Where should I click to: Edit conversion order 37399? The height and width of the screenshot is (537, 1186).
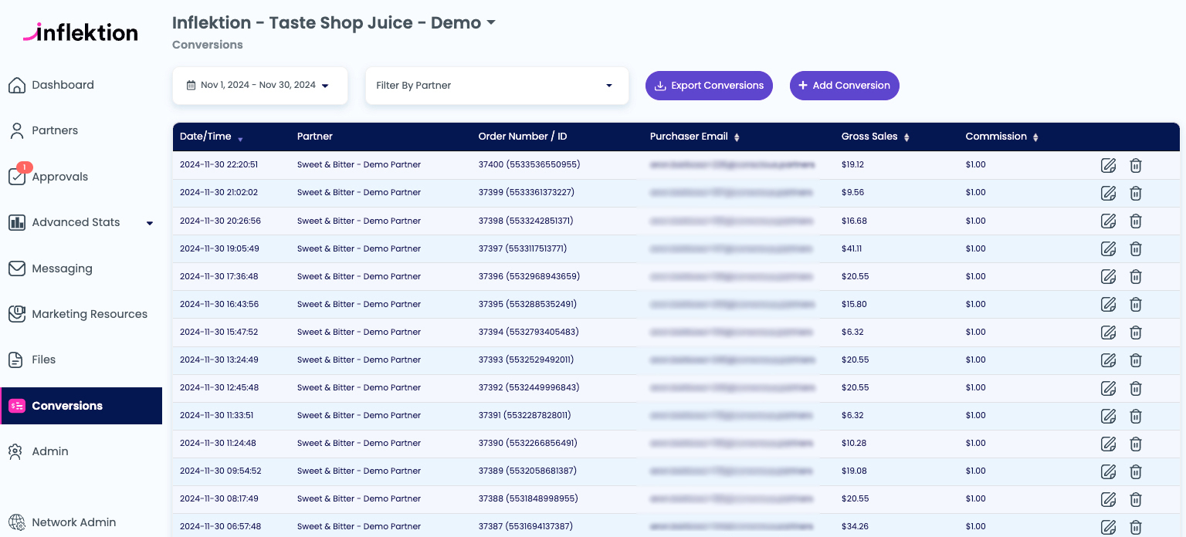click(1108, 193)
